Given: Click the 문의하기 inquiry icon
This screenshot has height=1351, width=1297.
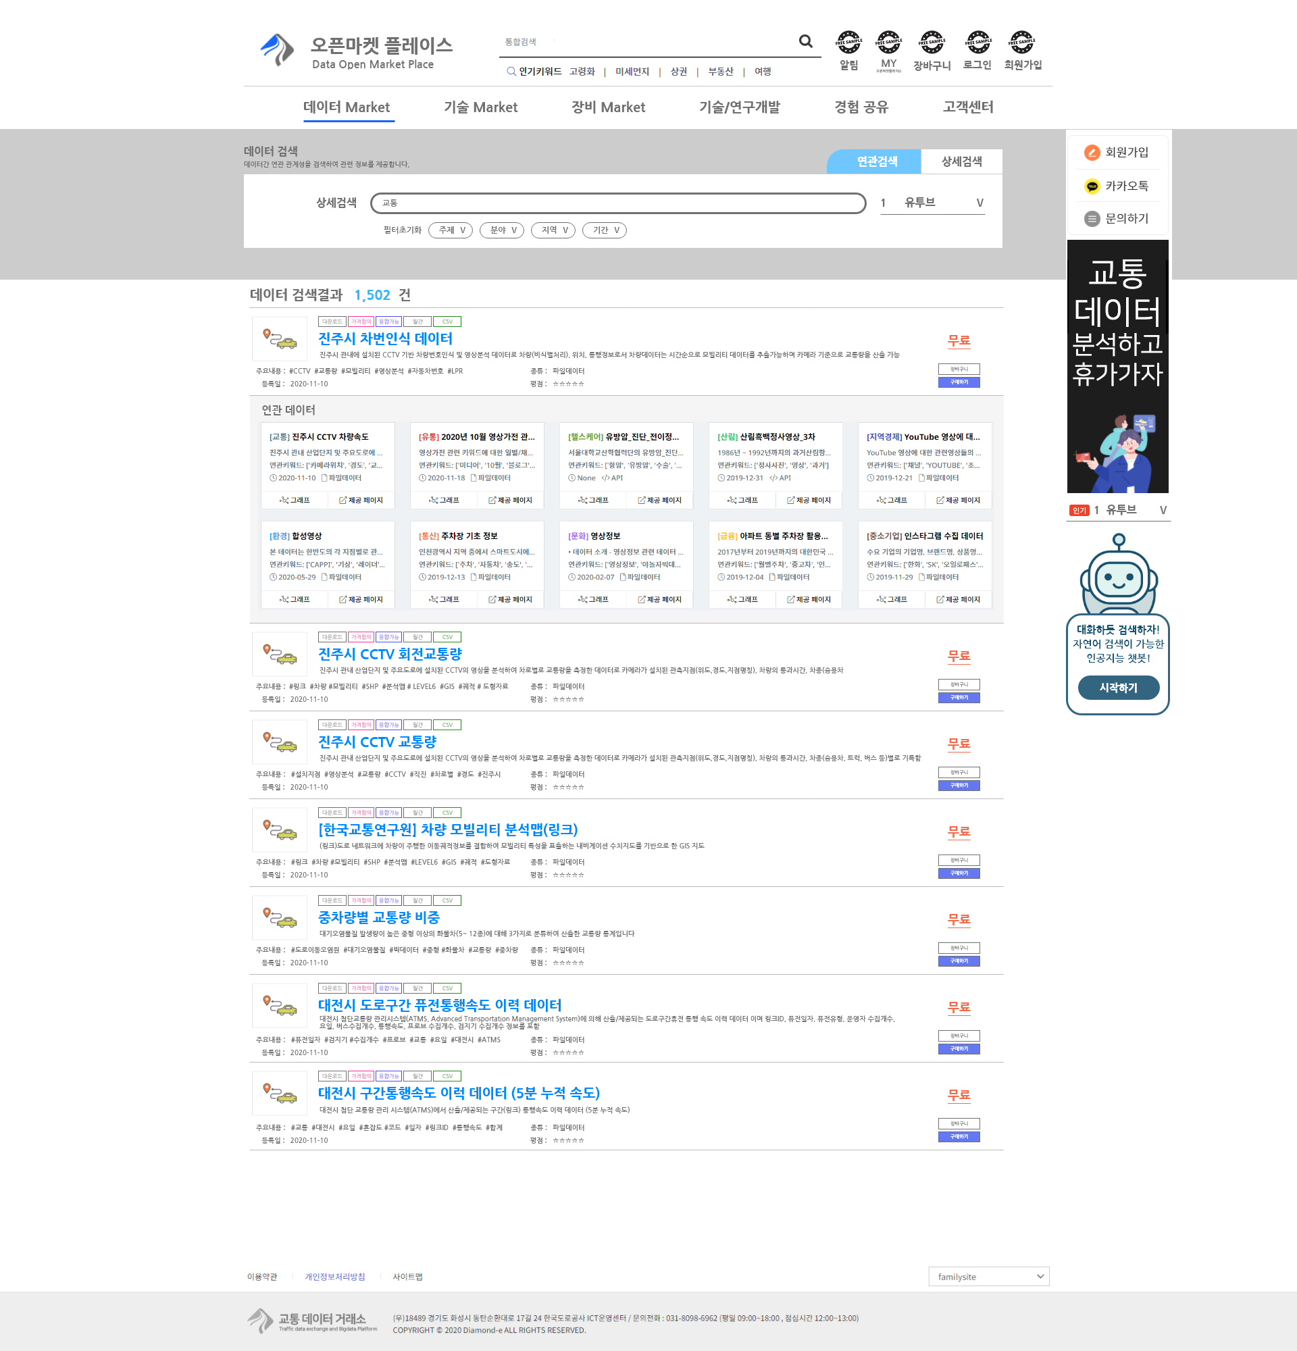Looking at the screenshot, I should click(1092, 218).
